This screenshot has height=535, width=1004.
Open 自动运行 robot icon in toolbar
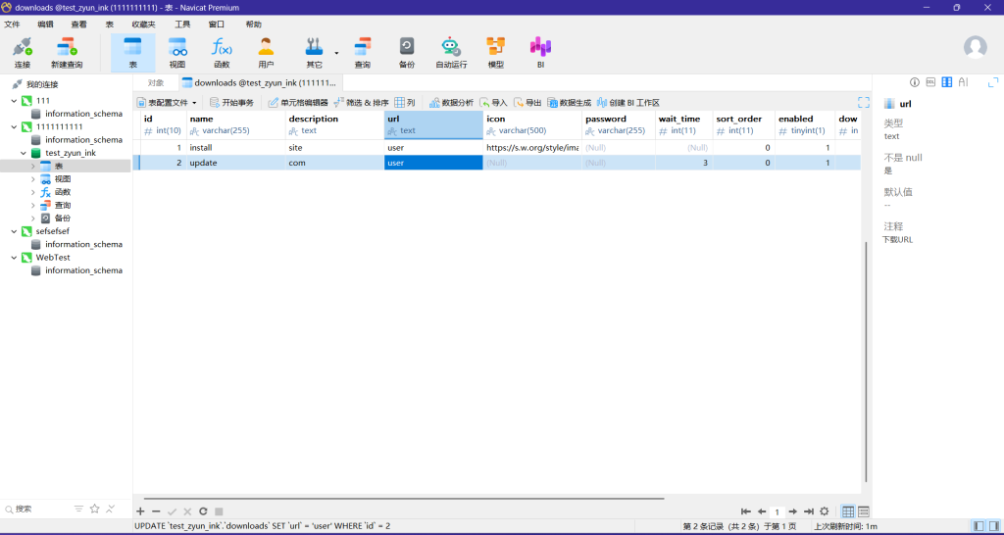(x=451, y=52)
